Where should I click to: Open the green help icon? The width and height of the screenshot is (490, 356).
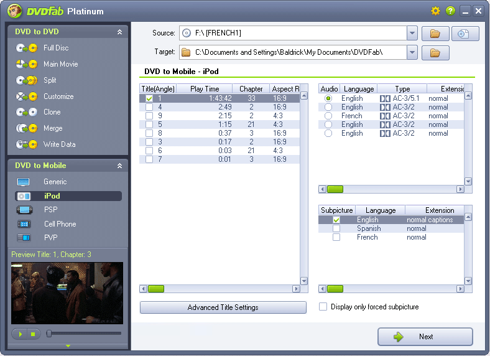450,11
